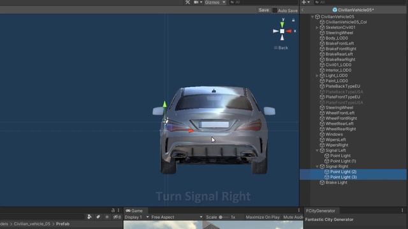Open the Gizmos dropdown arrow
Viewport: 408px width, 229px height.
(224, 3)
